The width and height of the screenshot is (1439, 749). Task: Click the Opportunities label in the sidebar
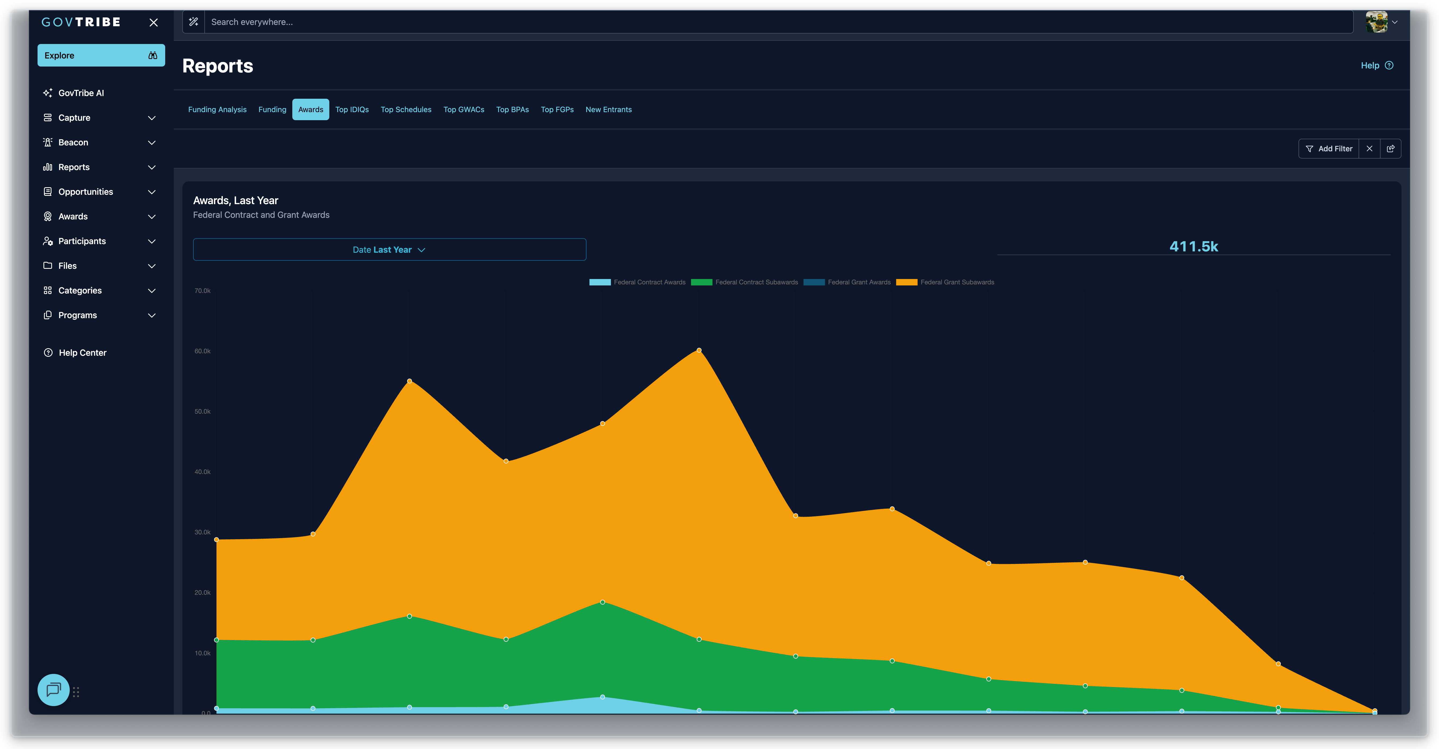[86, 192]
